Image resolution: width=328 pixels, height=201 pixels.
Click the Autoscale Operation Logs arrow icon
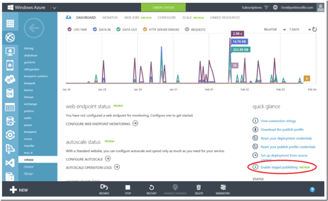coord(117,167)
